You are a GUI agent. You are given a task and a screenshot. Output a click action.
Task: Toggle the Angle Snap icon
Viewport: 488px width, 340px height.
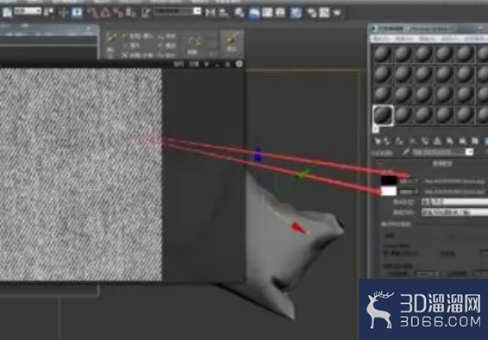[x=105, y=13]
